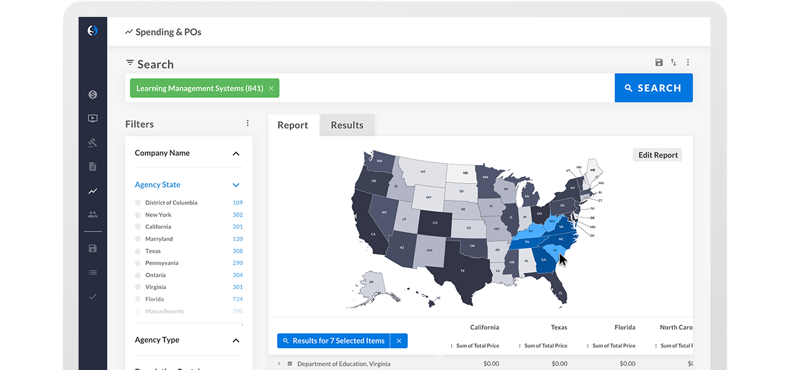Click the dollar sign icon in sidebar
Viewport: 789px width, 370px height.
(92, 95)
